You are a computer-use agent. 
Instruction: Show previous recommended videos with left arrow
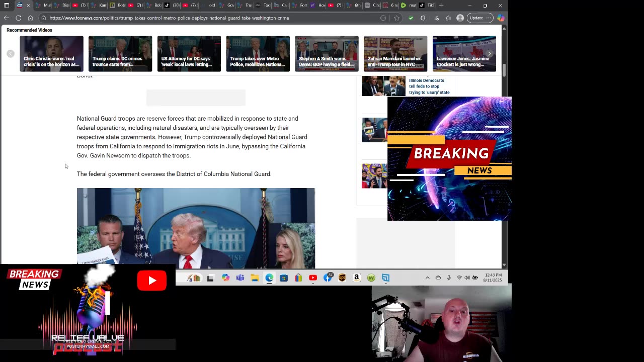coord(11,54)
